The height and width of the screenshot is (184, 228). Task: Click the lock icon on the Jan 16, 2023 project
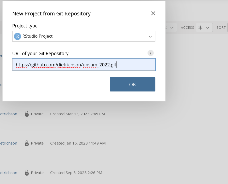27,143
